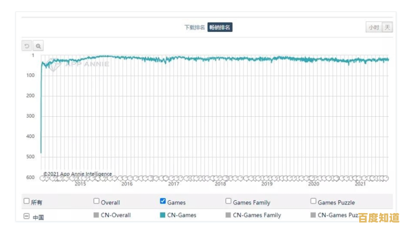Click the CN-Games Puzzle legend swatch
Image resolution: width=402 pixels, height=227 pixels.
(x=314, y=215)
